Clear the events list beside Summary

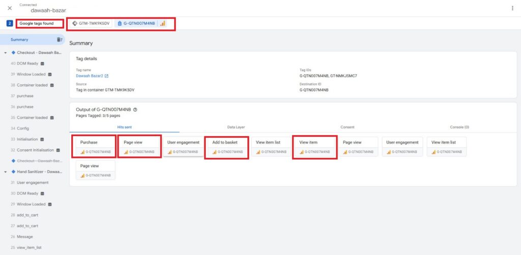(x=60, y=40)
